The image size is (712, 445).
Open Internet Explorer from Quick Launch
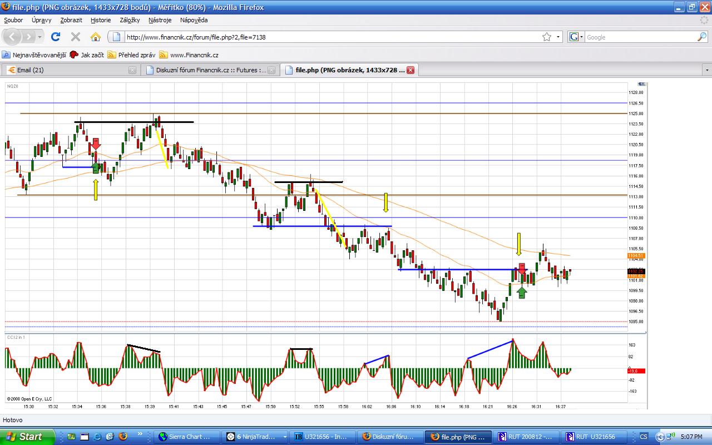point(97,437)
